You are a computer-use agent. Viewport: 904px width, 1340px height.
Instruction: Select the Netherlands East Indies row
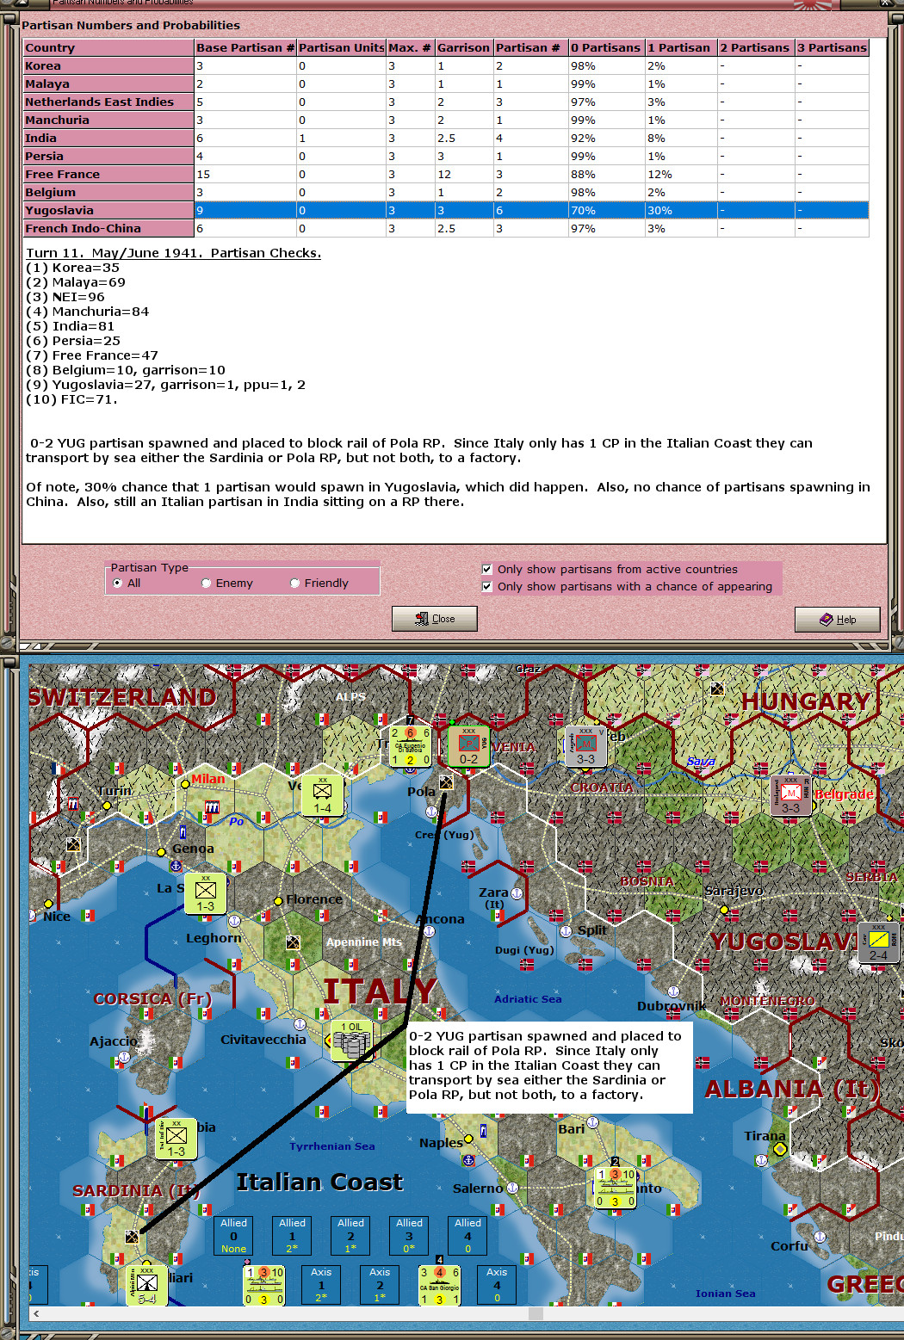coord(446,102)
